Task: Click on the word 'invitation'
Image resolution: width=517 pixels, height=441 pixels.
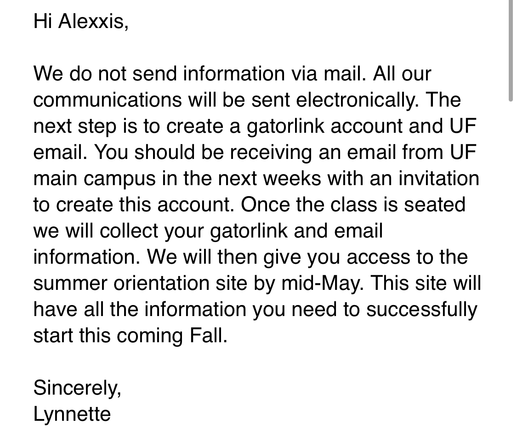Action: pos(439,179)
